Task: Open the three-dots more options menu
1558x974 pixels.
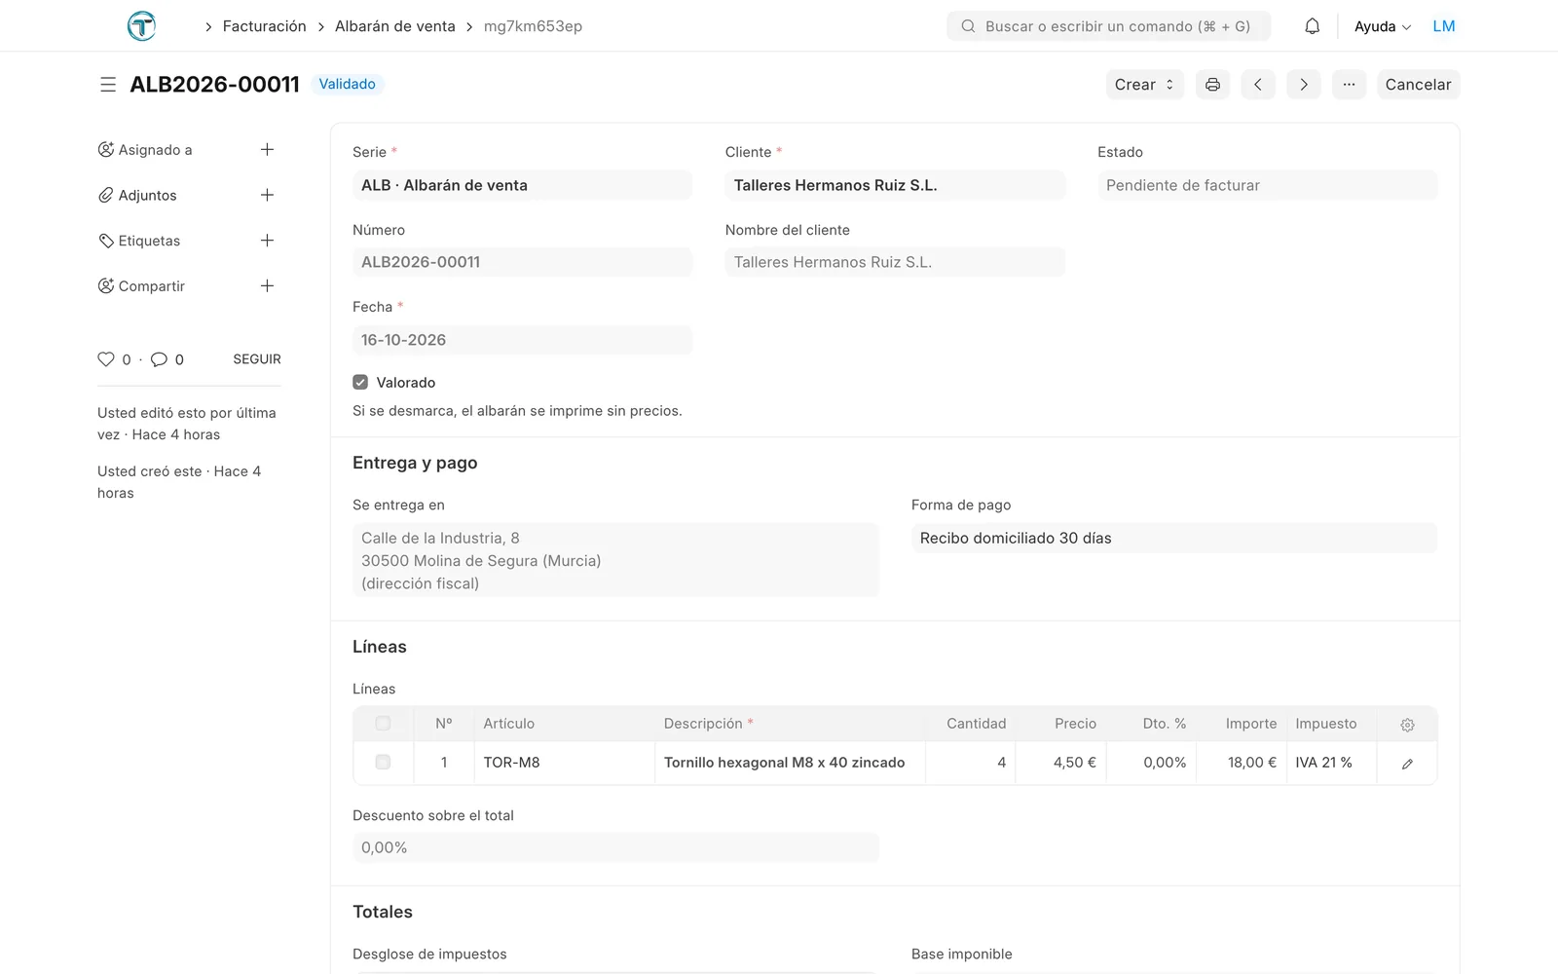Action: point(1349,85)
